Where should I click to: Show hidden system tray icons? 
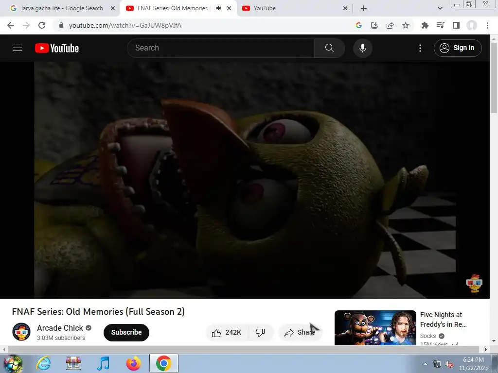425,364
